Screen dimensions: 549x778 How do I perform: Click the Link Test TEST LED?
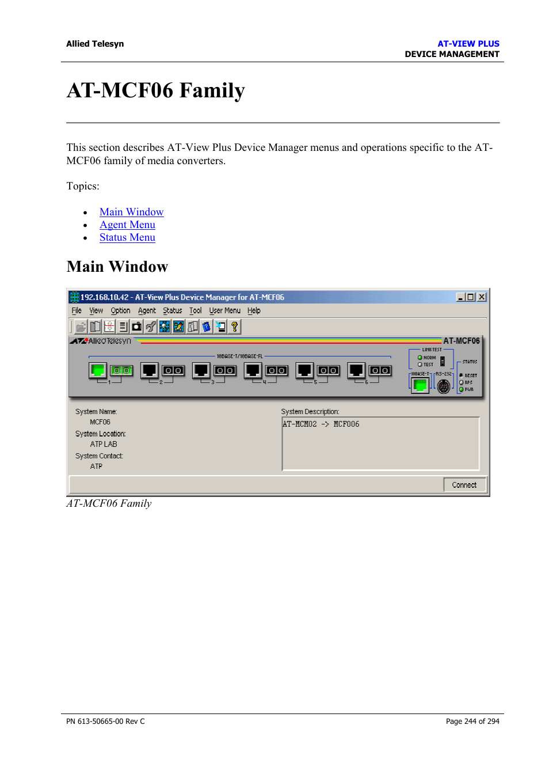420,365
